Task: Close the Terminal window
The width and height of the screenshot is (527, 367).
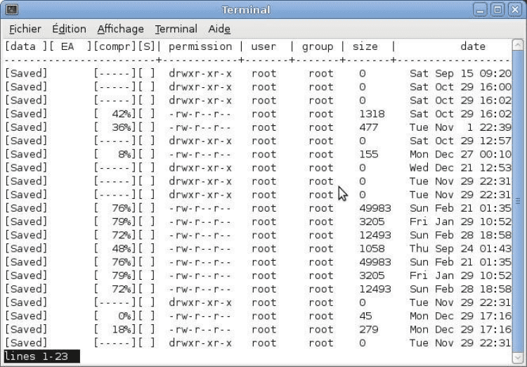Action: click(x=515, y=9)
